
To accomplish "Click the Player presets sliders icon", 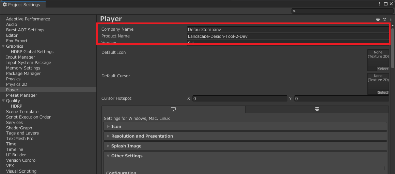I will 384,19.
